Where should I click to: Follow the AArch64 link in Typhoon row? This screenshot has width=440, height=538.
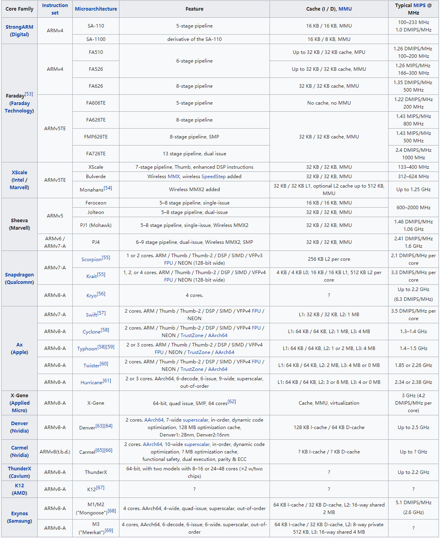(225, 352)
